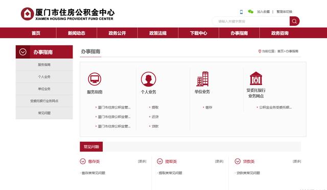Select 受委托银行业务网点 in the left sidebar

coord(44,101)
